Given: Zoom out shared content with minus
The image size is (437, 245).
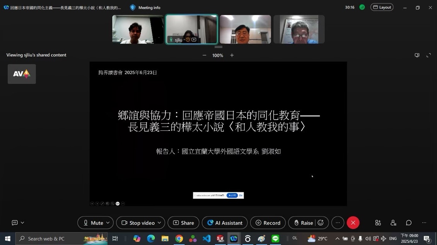Looking at the screenshot, I should pos(204,55).
